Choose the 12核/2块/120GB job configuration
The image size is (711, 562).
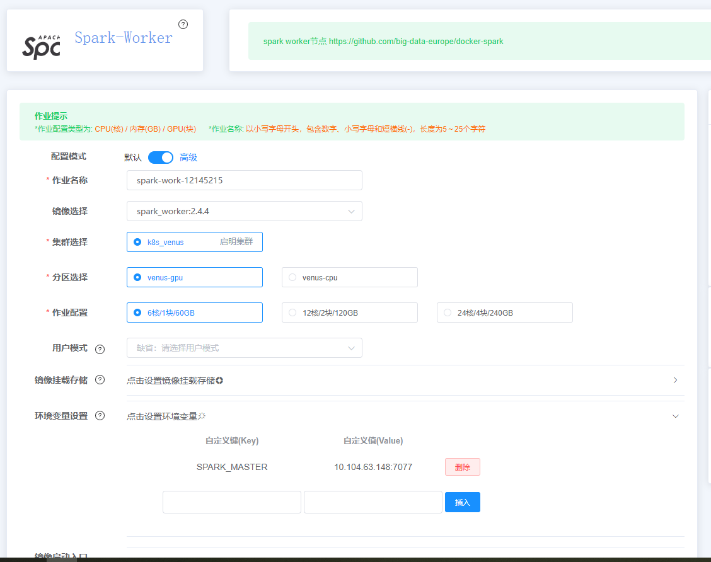tap(350, 313)
